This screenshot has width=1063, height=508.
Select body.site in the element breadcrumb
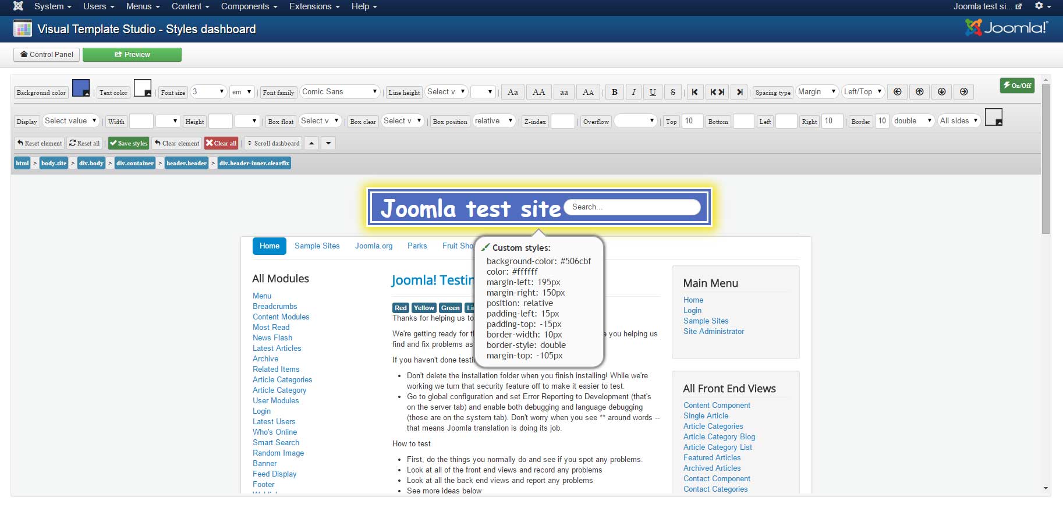(54, 164)
